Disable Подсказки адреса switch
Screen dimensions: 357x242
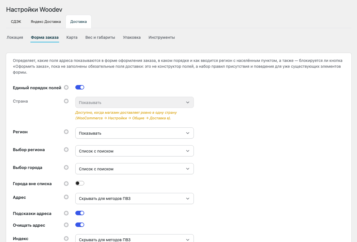coord(80,213)
